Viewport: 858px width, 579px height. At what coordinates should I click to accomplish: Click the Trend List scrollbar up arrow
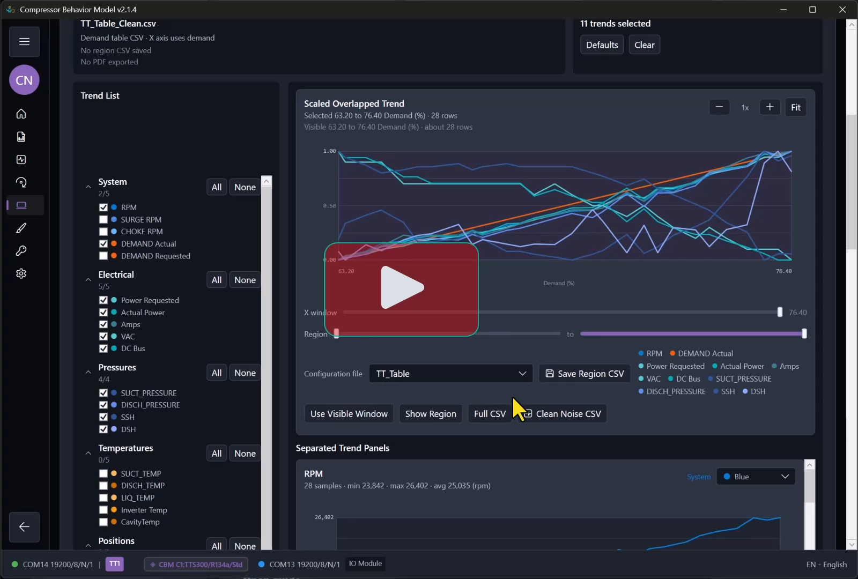click(x=267, y=181)
